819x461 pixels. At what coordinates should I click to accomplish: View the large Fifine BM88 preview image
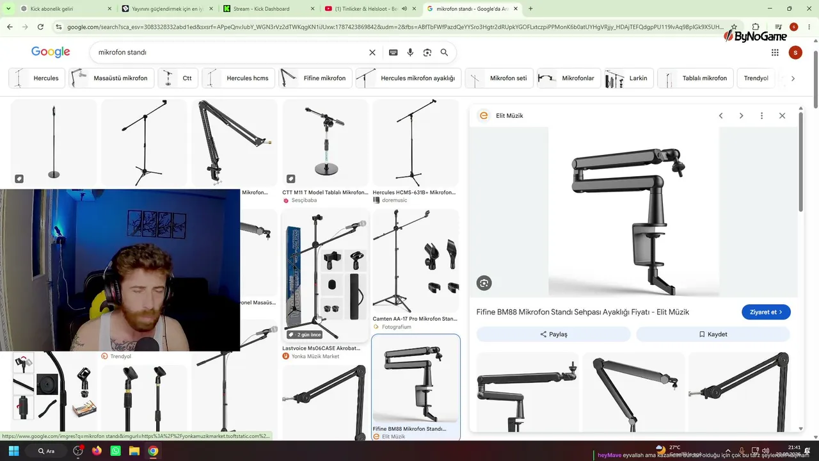pyautogui.click(x=633, y=212)
